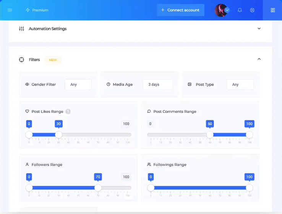Open the help lifebuoy icon

pos(252,10)
